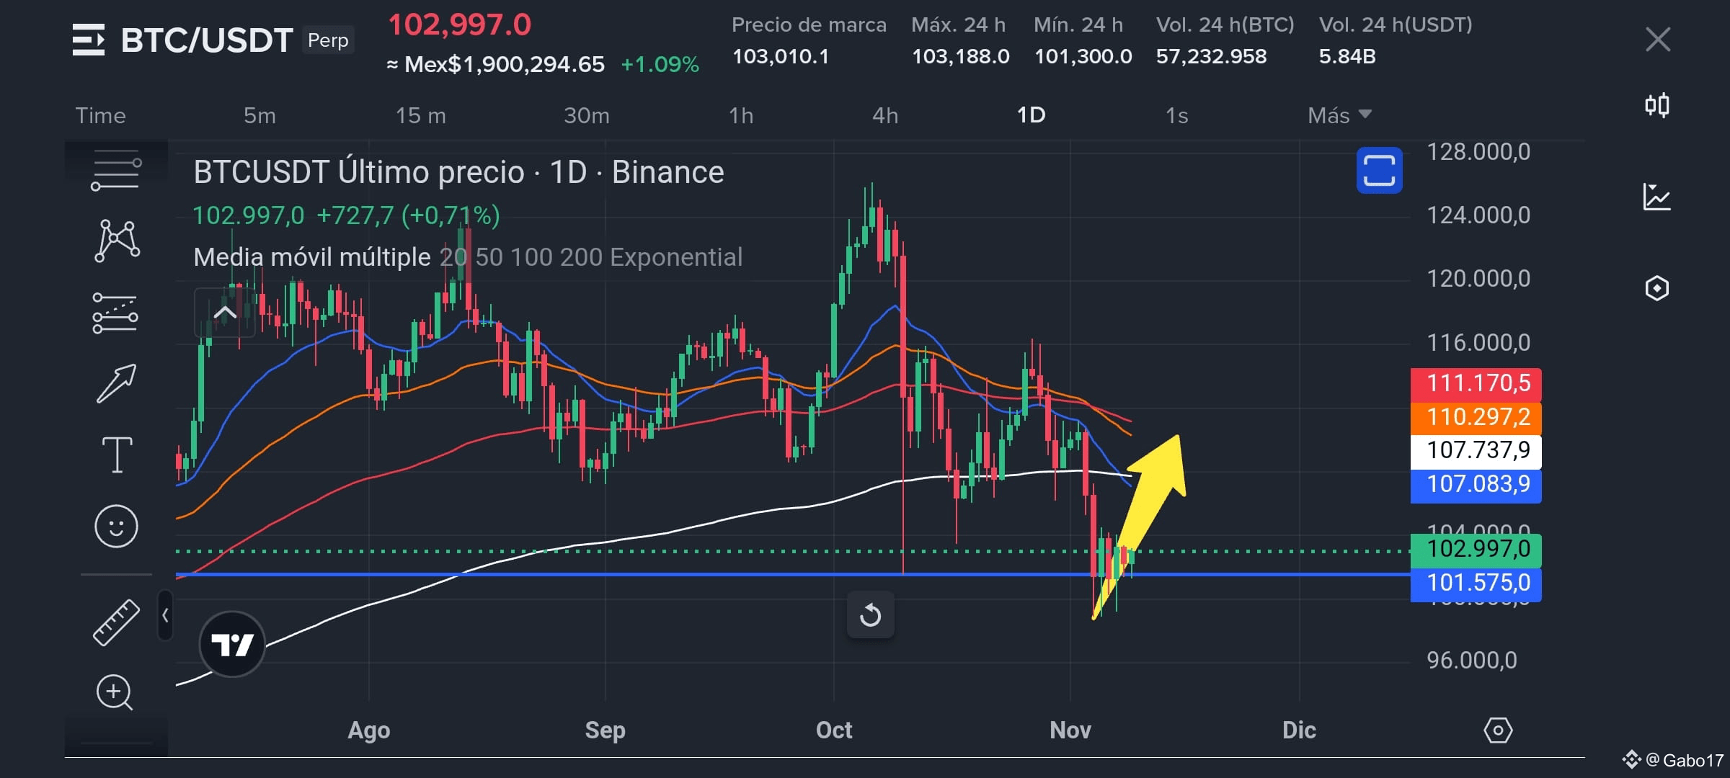
Task: Open the emoji sticker tool
Action: 116,526
